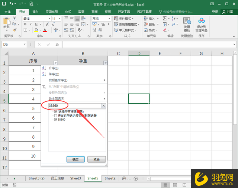This screenshot has width=238, height=188.
Task: Click the Sort and Filter icon
Action: point(174,19)
